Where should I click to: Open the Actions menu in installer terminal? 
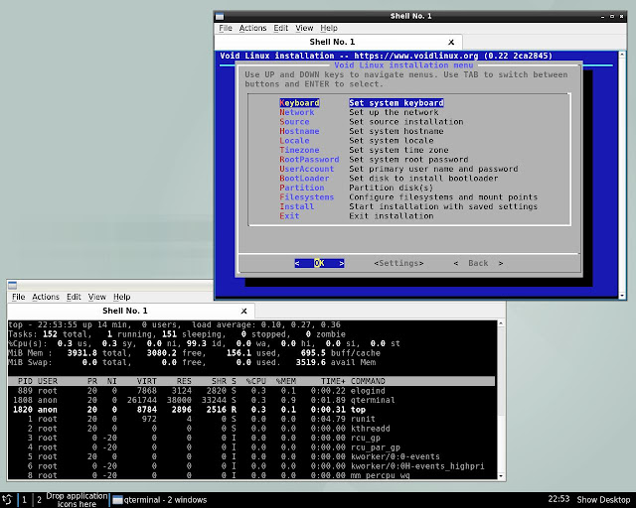point(252,29)
